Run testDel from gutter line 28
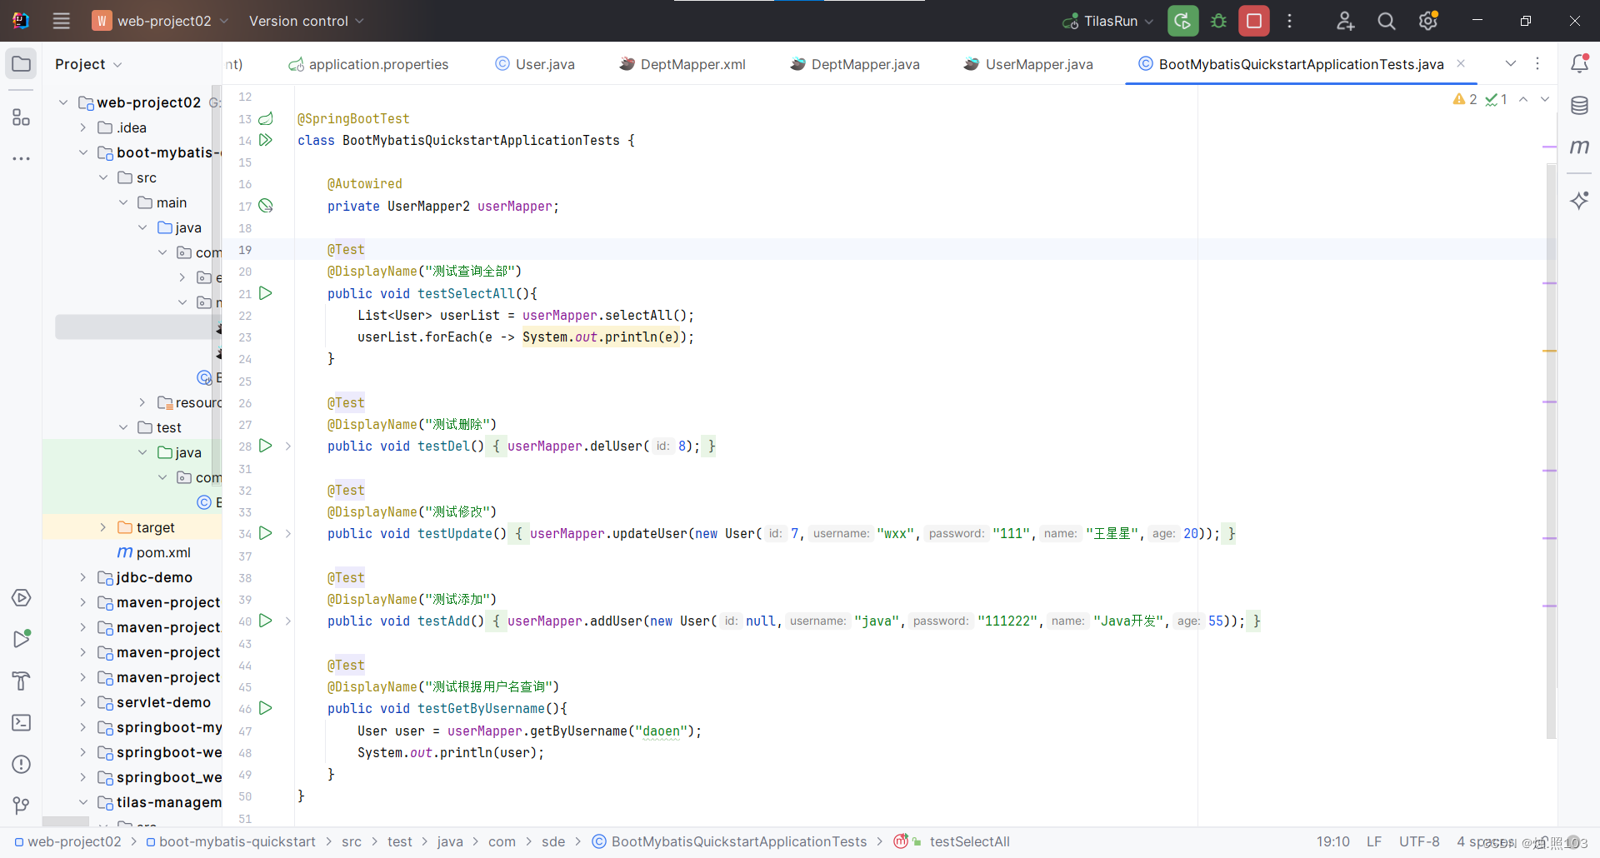 (266, 446)
